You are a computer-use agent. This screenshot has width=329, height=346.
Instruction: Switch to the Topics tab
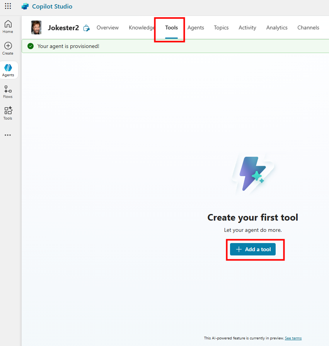221,27
